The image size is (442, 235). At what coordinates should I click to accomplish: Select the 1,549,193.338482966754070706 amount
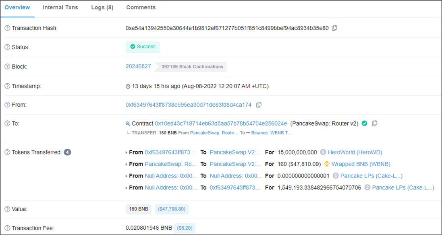coord(319,187)
